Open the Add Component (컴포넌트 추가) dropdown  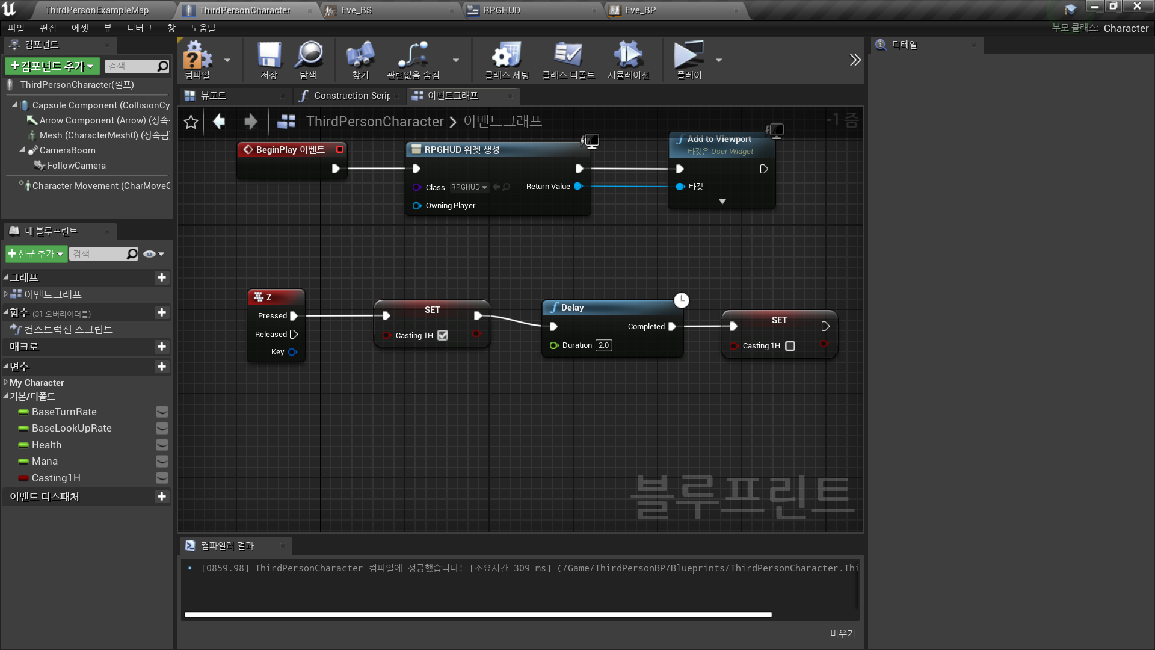[x=52, y=66]
